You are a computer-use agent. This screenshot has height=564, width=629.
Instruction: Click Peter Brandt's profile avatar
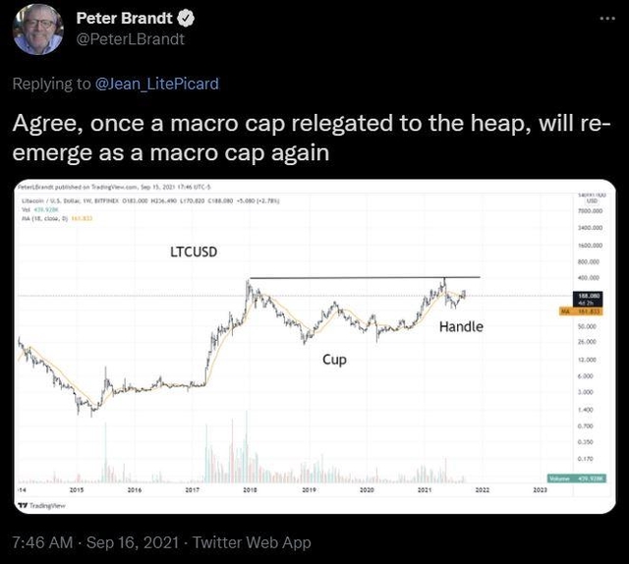[x=35, y=29]
